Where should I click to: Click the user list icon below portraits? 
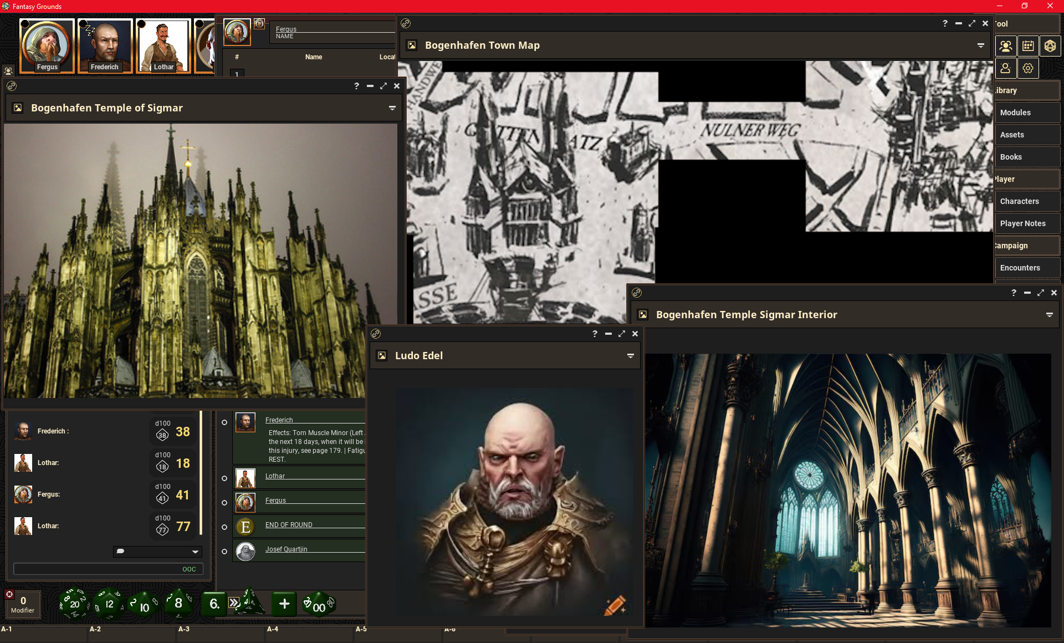pyautogui.click(x=8, y=71)
